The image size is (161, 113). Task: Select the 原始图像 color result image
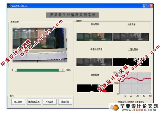click(x=94, y=37)
